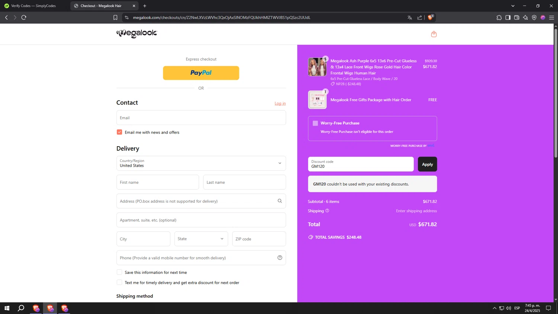Screen dimensions: 558x314
Task: Click the GM120 error message text
Action: (361, 184)
